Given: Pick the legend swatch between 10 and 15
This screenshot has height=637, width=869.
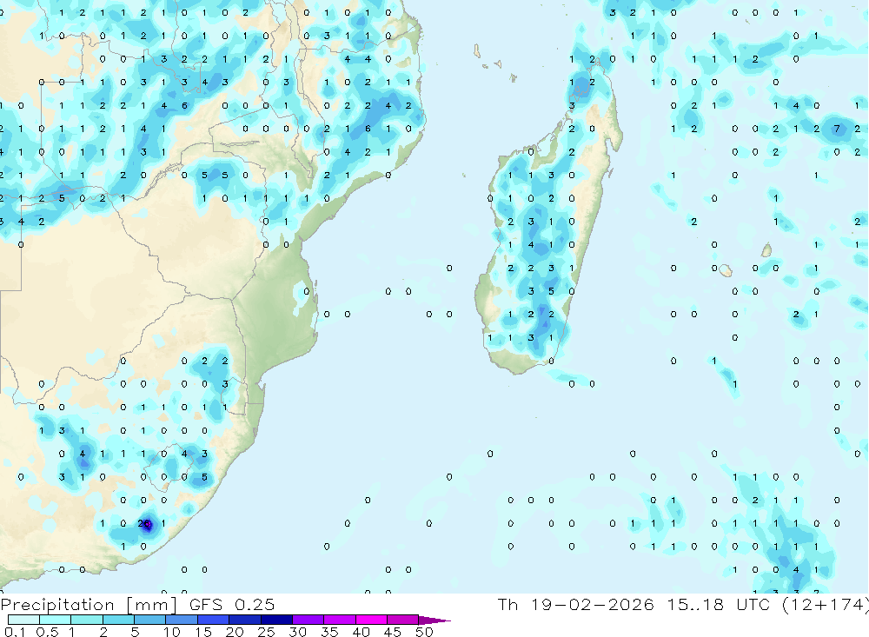Looking at the screenshot, I should 182,620.
